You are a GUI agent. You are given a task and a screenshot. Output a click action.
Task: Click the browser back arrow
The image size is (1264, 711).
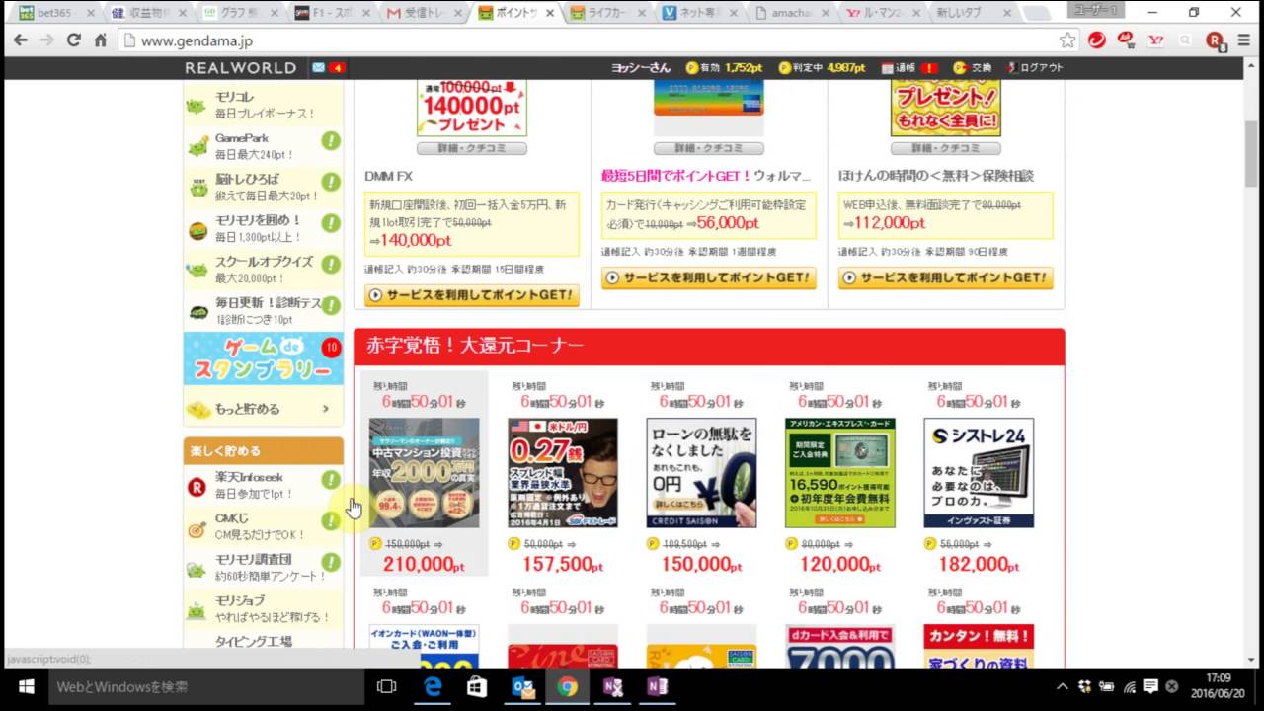point(20,40)
